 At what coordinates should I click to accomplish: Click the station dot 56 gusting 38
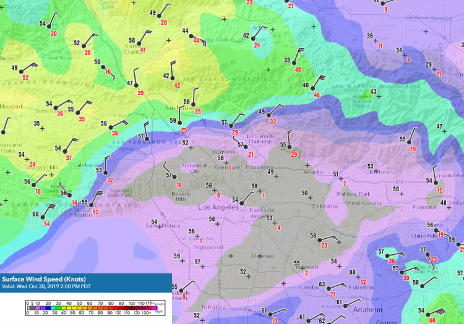point(111,128)
